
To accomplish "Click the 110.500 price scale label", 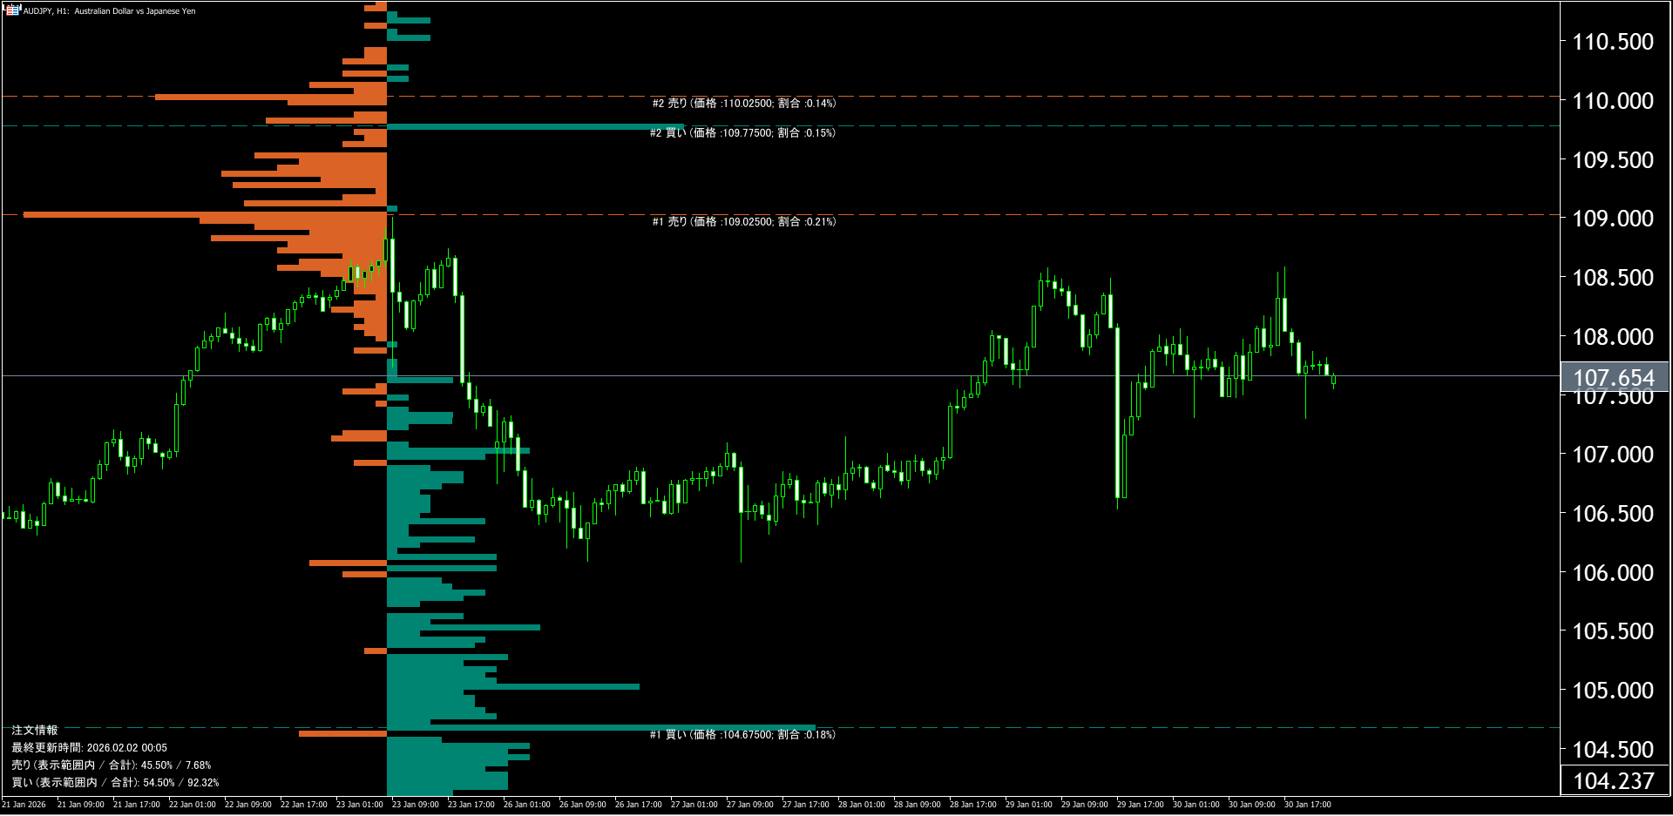I will tap(1613, 42).
